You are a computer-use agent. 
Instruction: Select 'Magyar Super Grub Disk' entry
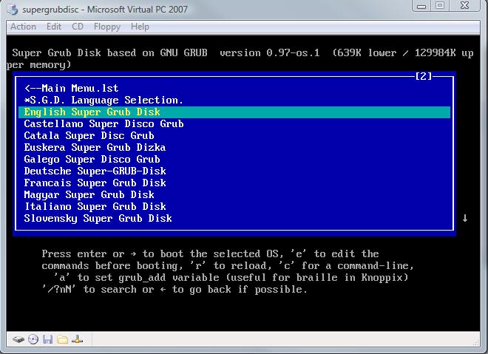coord(234,194)
